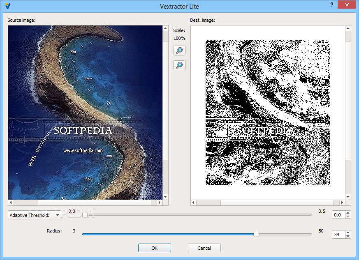Viewport: 359px width, 260px height.
Task: Click dest. image scroll left arrow
Action: (x=193, y=202)
